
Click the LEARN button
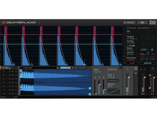click(144, 50)
